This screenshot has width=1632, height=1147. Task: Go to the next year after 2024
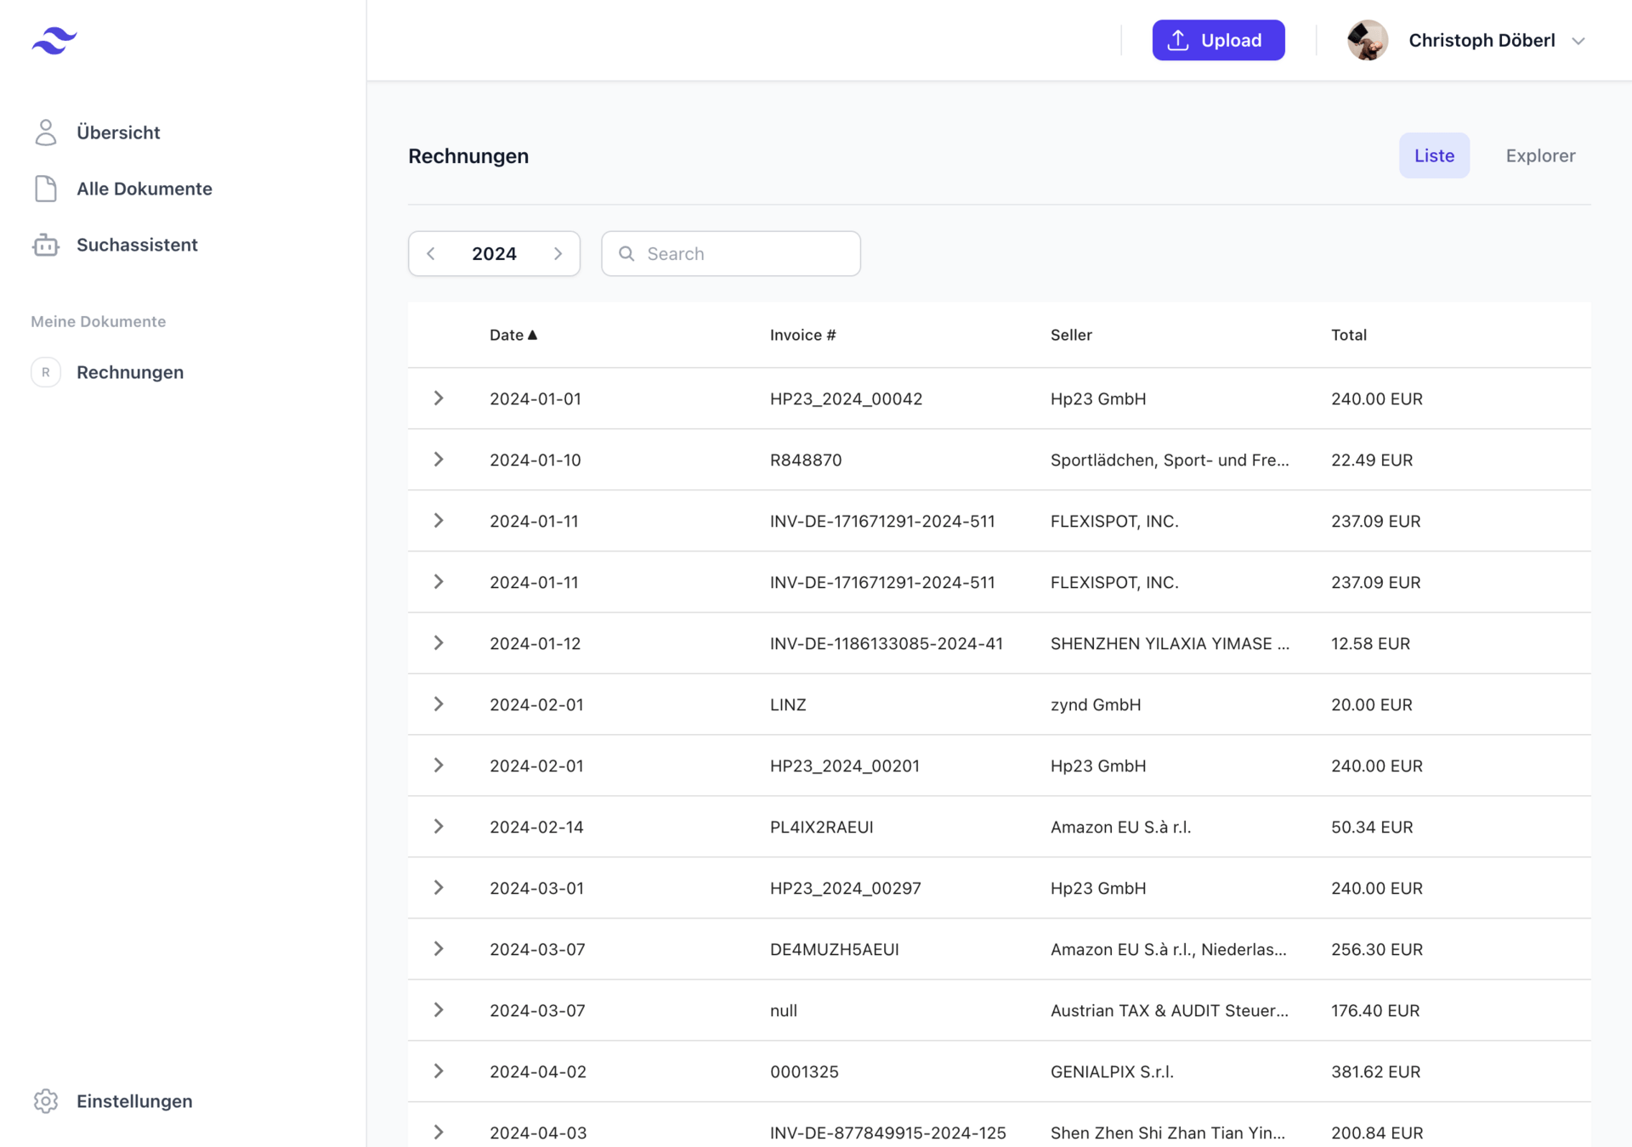(x=558, y=253)
